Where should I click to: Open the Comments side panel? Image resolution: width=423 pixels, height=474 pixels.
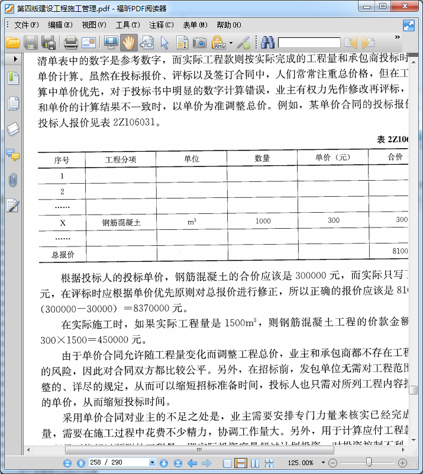(x=12, y=155)
